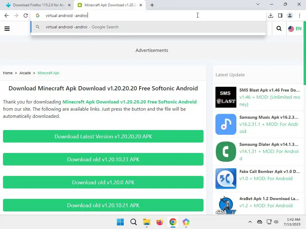306x229 pixels.
Task: Click the browser forward arrow
Action: pos(16,16)
